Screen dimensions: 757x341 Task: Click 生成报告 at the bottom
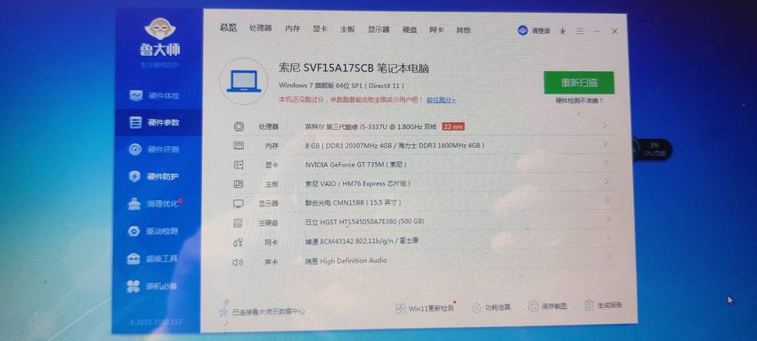click(604, 304)
